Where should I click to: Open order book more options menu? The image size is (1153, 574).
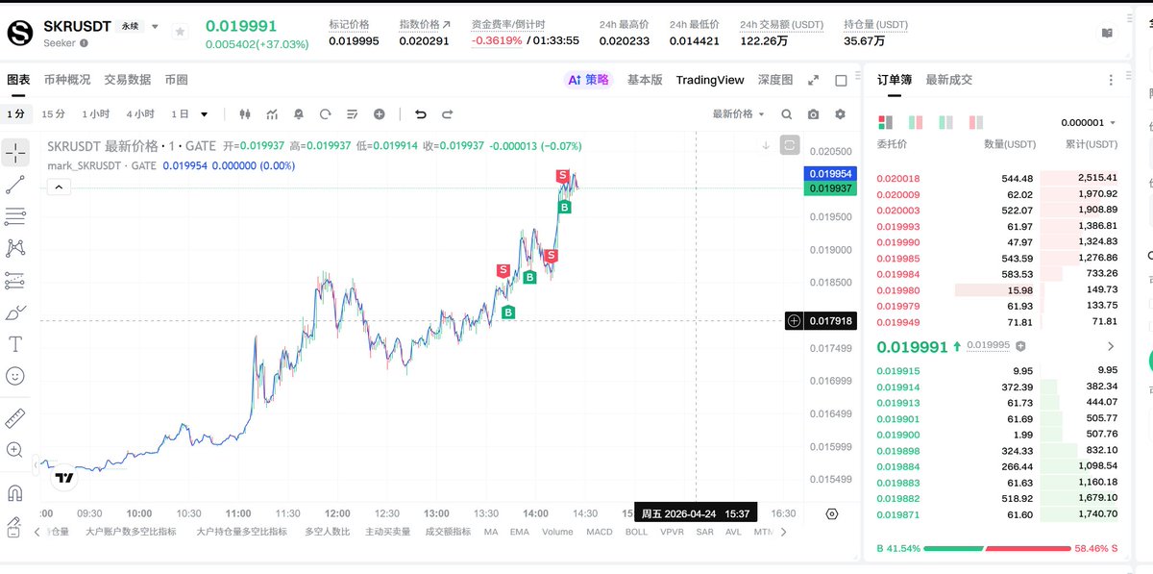point(1112,80)
